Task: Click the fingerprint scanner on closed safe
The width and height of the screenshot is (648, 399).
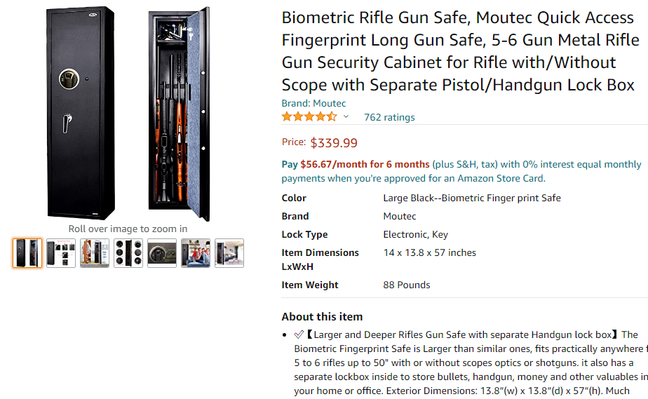Action: pos(71,77)
